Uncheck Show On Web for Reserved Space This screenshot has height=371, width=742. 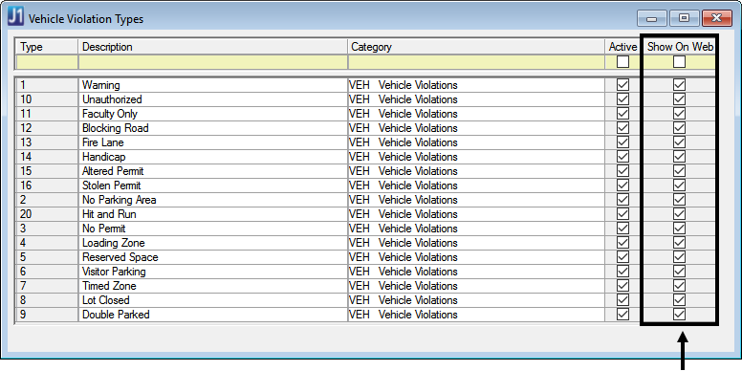coord(680,257)
